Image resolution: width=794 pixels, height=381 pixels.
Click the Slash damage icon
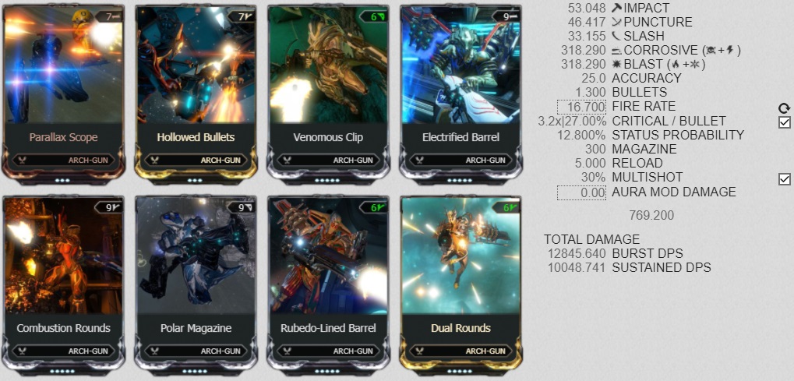pyautogui.click(x=616, y=36)
